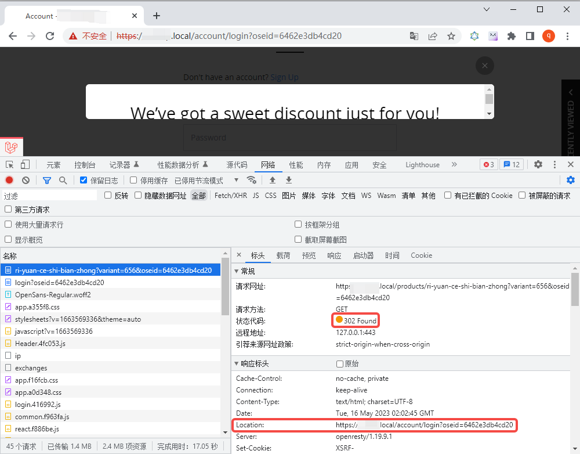Click the browser forward arrow

31,36
